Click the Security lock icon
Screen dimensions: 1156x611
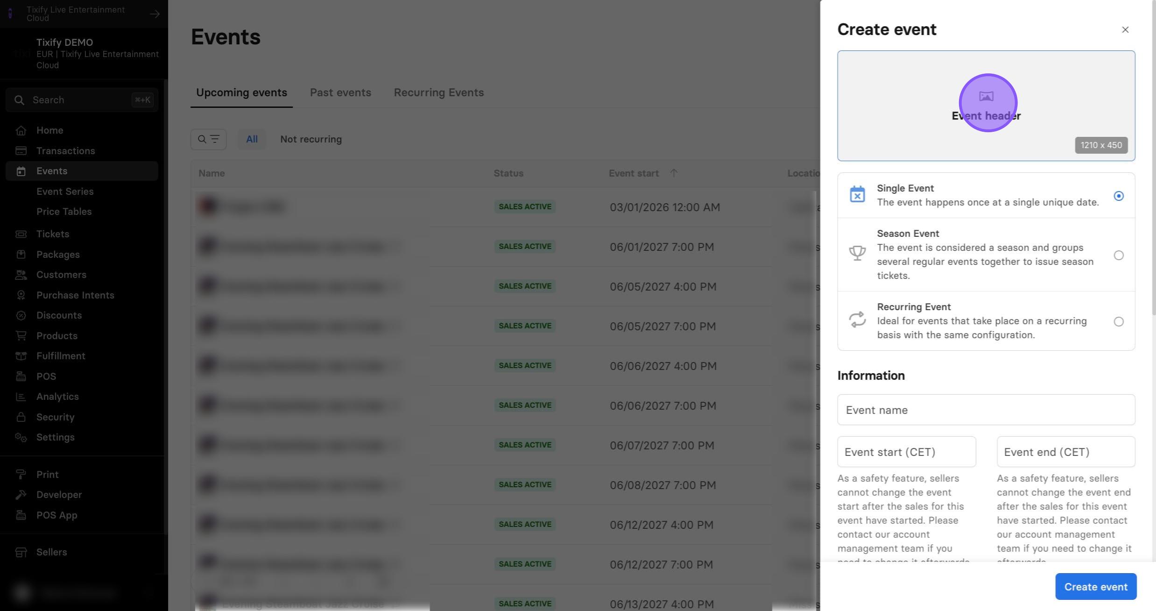(21, 417)
